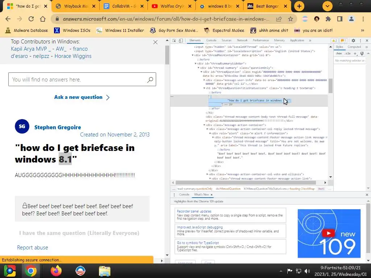Toggle the browser side panel icon
This screenshot has width=371, height=278.
[x=340, y=19]
